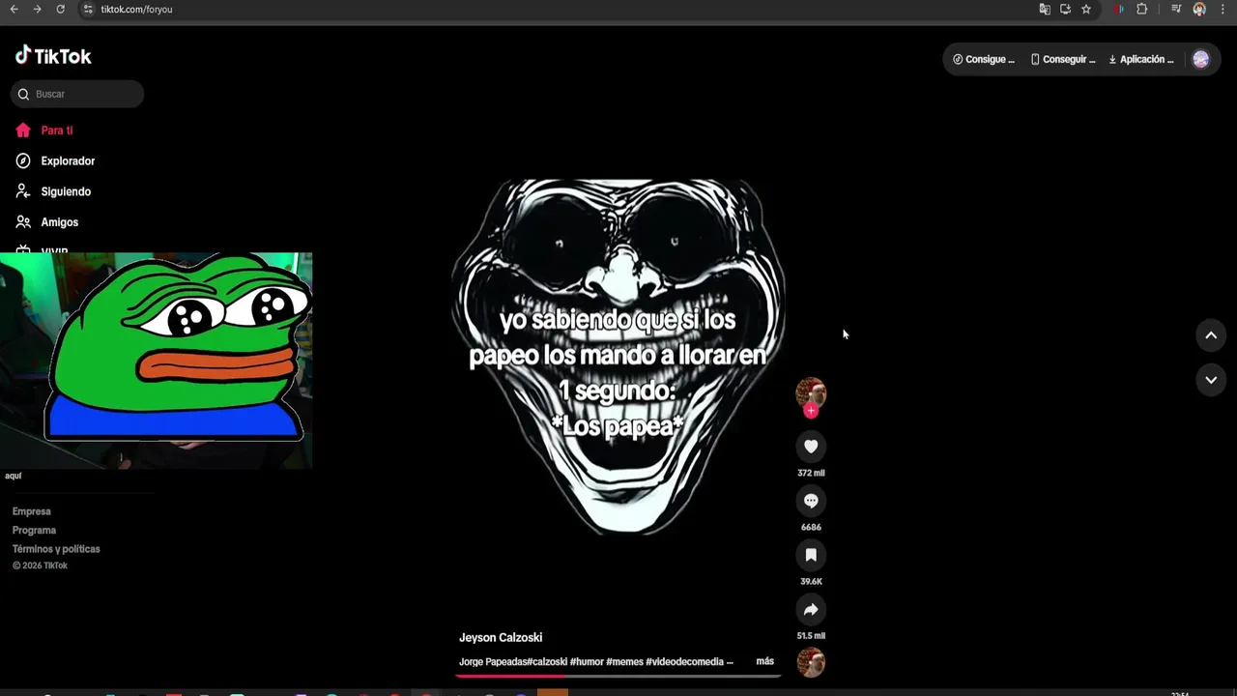Open the red and blue extension icon
The height and width of the screenshot is (696, 1237).
tap(1119, 9)
